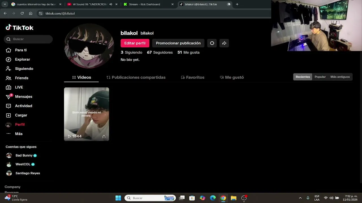Open LIVE section in sidebar

click(15, 87)
